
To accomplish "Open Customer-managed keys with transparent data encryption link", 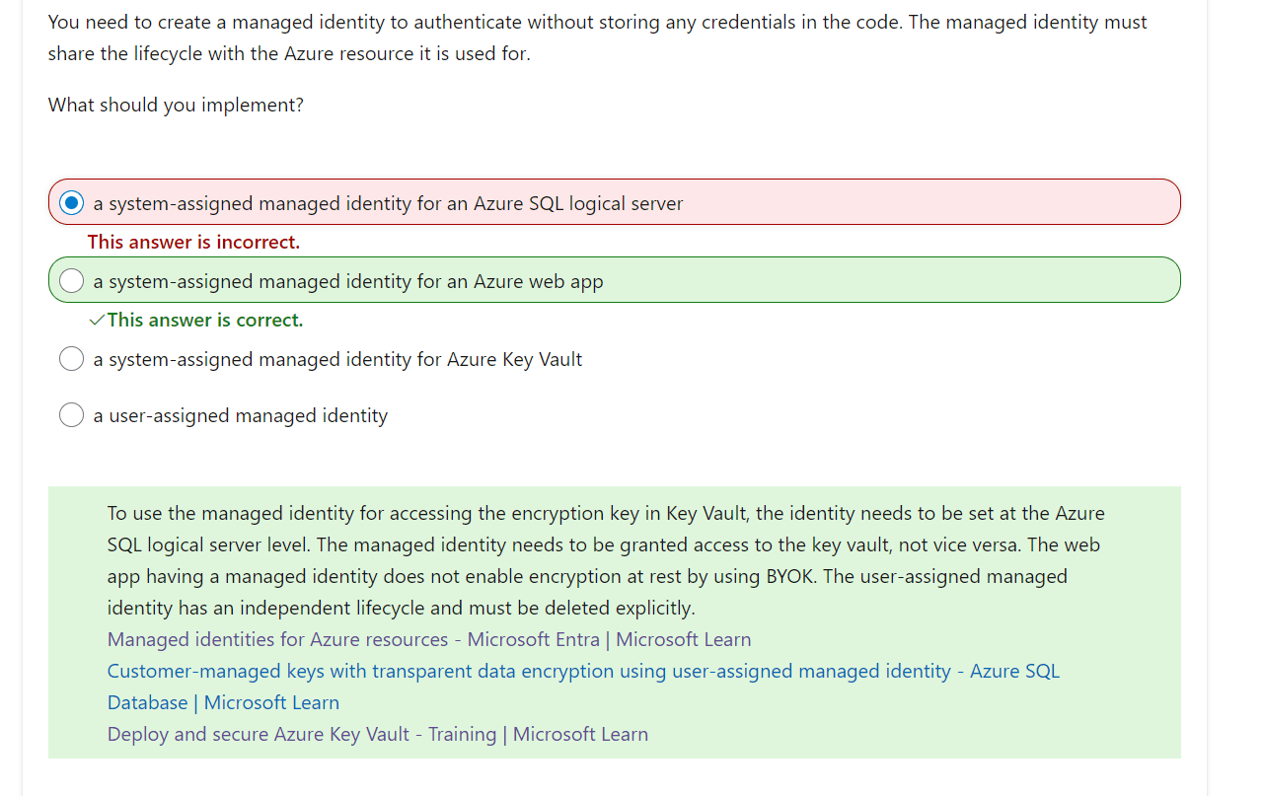I will point(583,687).
